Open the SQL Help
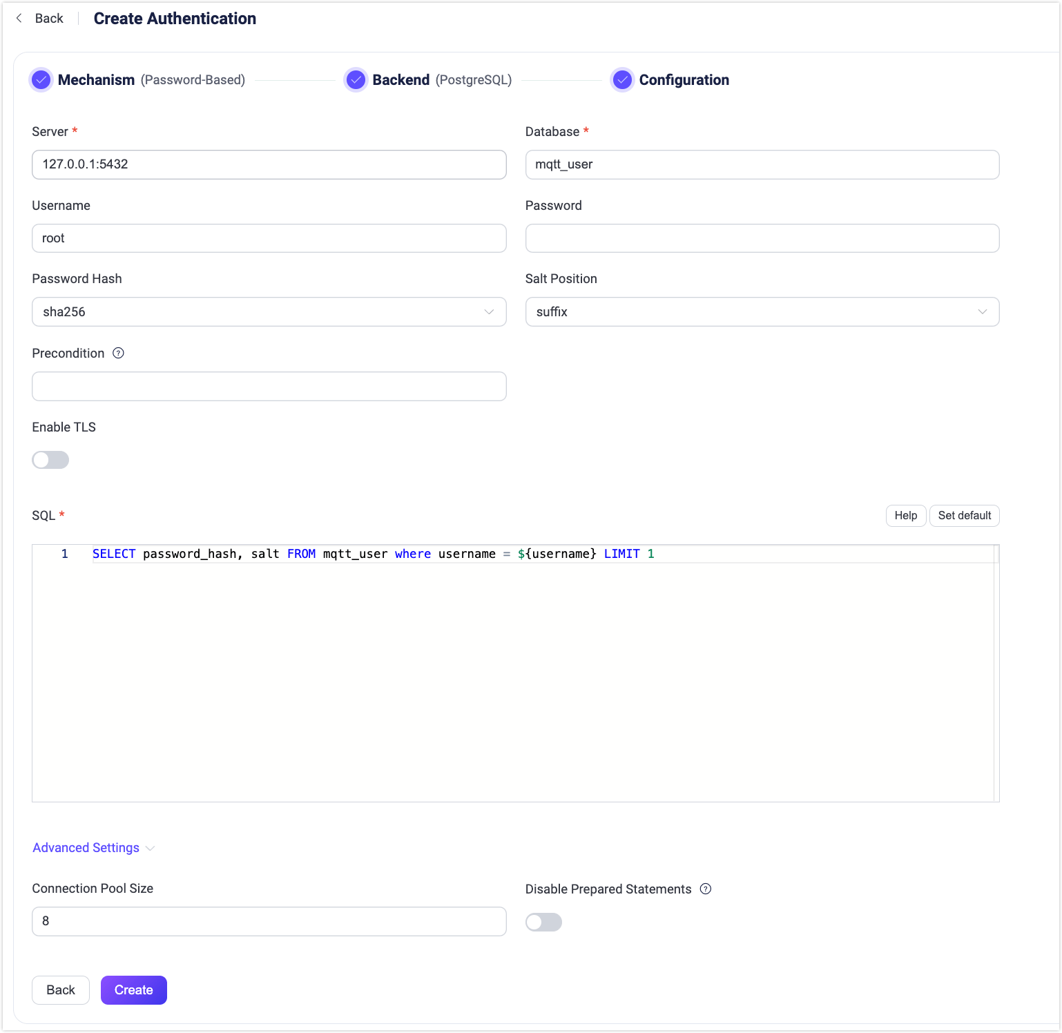This screenshot has width=1062, height=1033. click(905, 515)
